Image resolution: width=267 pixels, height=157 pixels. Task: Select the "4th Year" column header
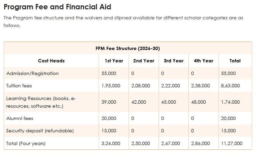coord(203,61)
